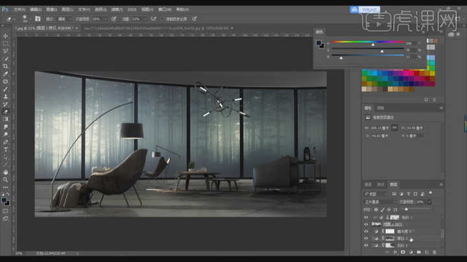Toggle pressure for opacity icon
467x262 pixels.
click(114, 19)
